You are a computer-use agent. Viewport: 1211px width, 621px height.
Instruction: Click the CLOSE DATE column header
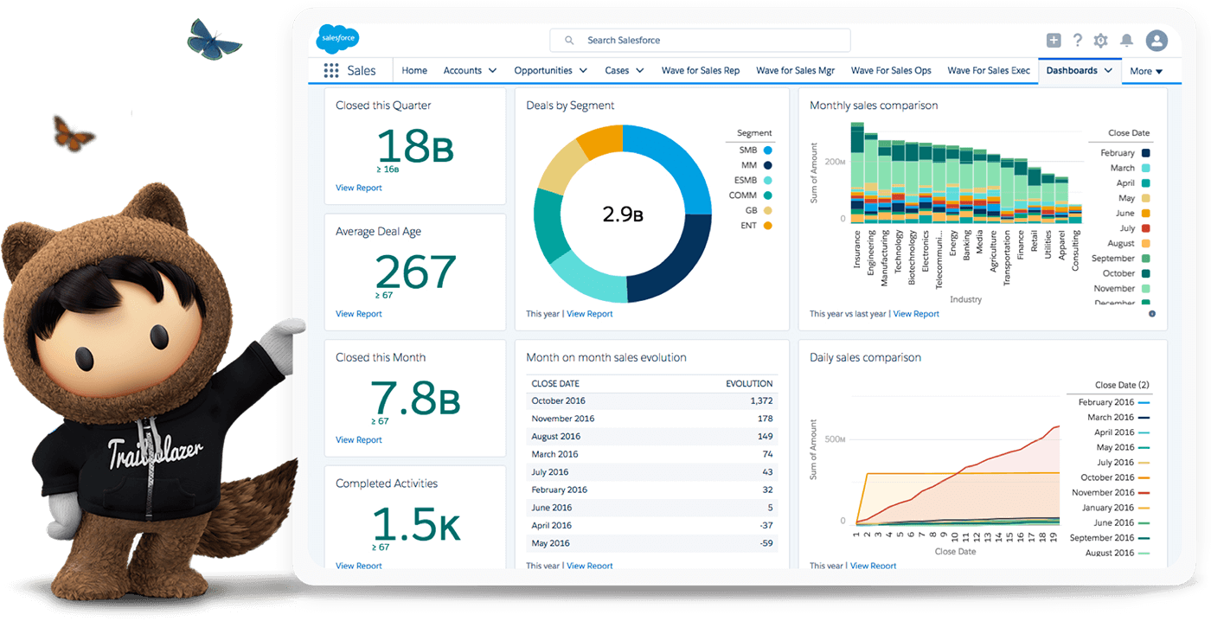pyautogui.click(x=555, y=383)
